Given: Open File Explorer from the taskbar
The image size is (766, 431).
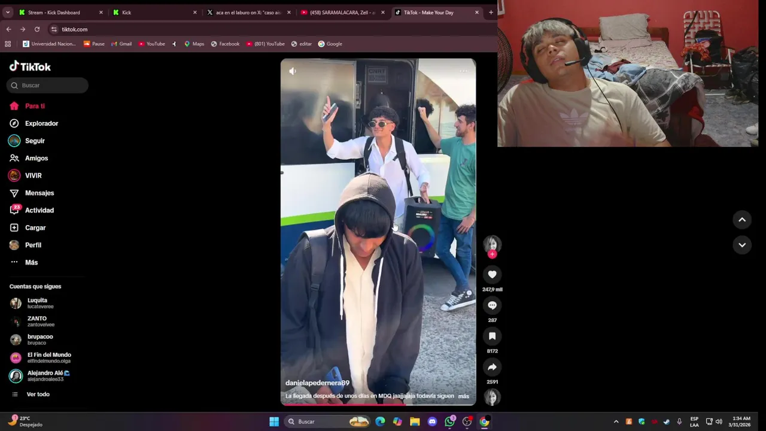Looking at the screenshot, I should tap(415, 421).
